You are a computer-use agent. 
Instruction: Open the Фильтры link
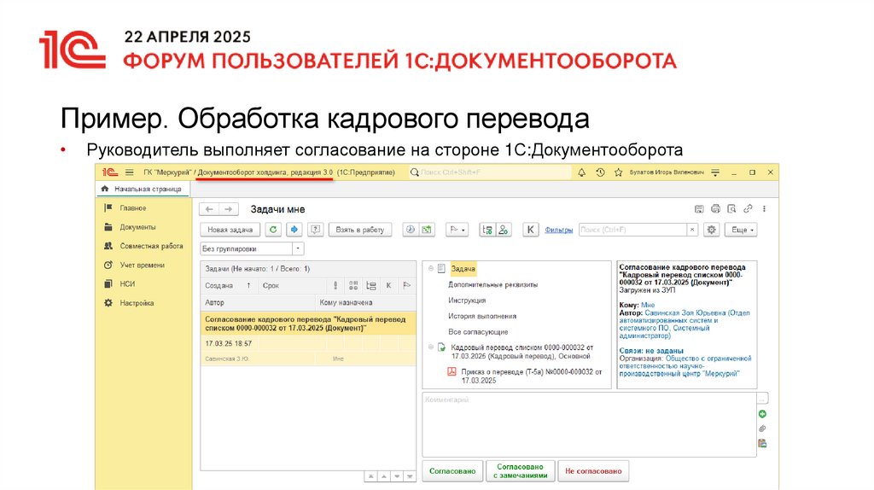558,230
